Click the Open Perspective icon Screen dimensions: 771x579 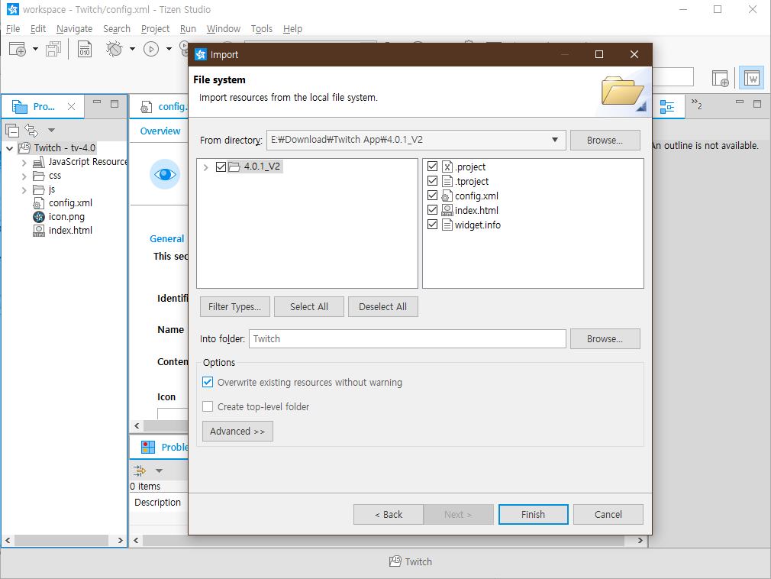(721, 78)
